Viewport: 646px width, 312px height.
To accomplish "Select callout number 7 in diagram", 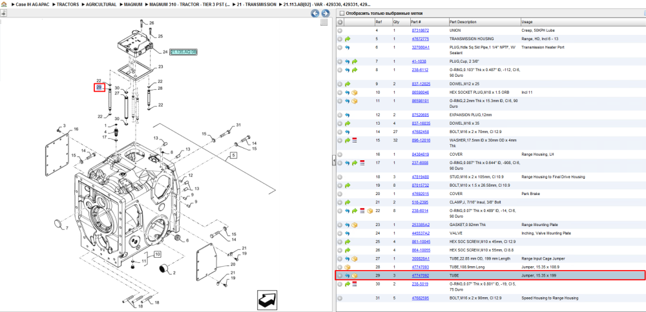I will click(67, 228).
